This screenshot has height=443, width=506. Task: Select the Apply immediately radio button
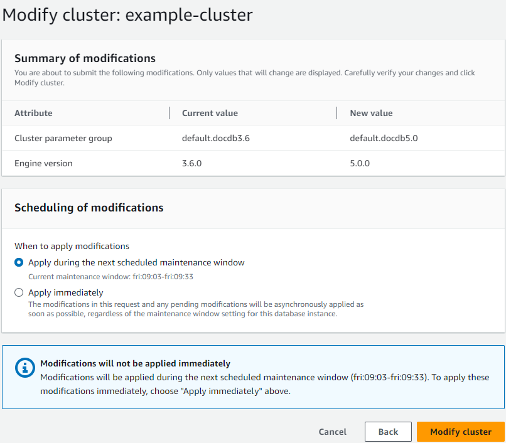pos(19,292)
